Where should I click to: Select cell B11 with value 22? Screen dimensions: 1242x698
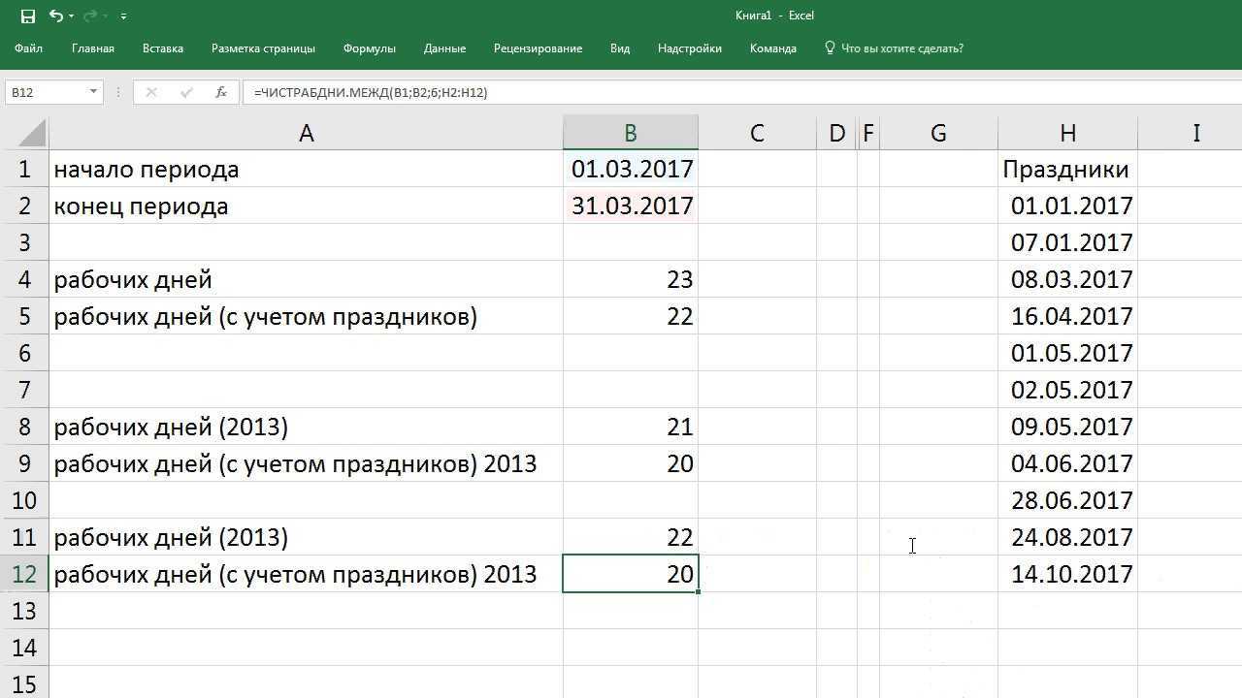click(x=631, y=537)
